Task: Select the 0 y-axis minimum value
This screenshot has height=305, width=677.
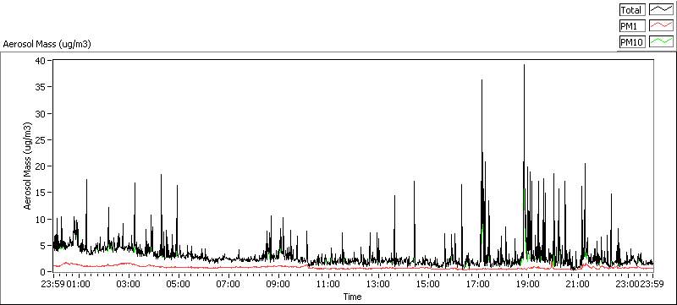Action: (42, 272)
